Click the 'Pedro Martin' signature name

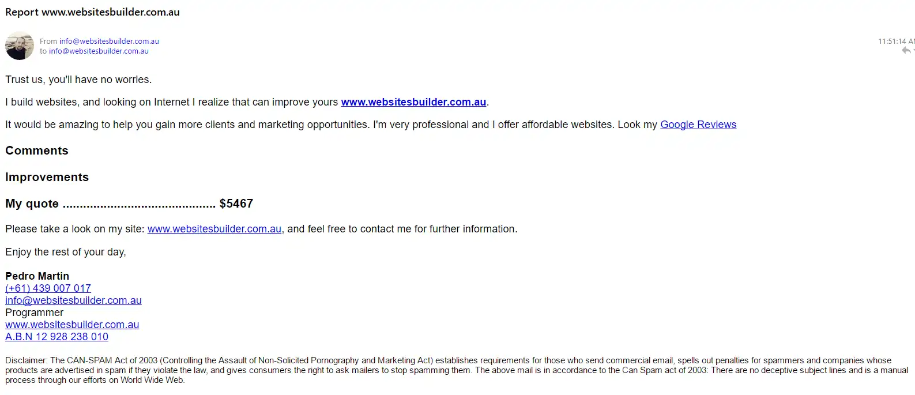tap(37, 276)
